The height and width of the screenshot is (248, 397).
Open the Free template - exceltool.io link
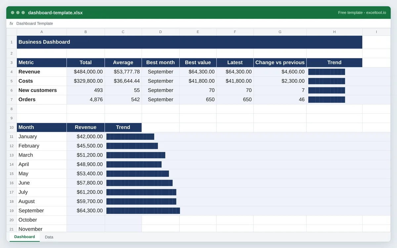tap(362, 13)
